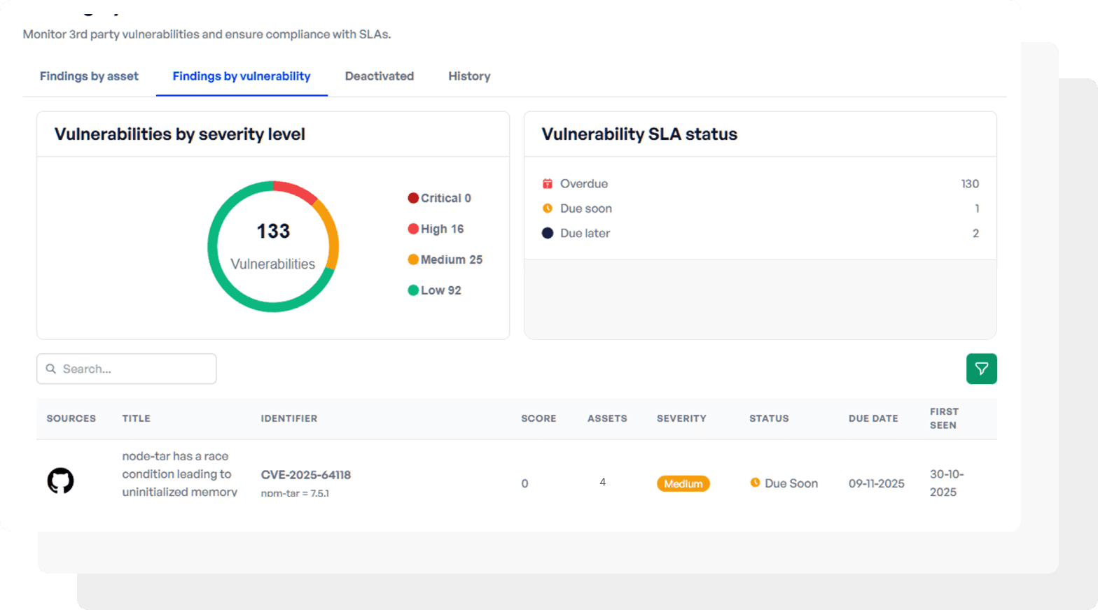This screenshot has width=1098, height=610.
Task: Click the Low green legend dot
Action: click(413, 290)
